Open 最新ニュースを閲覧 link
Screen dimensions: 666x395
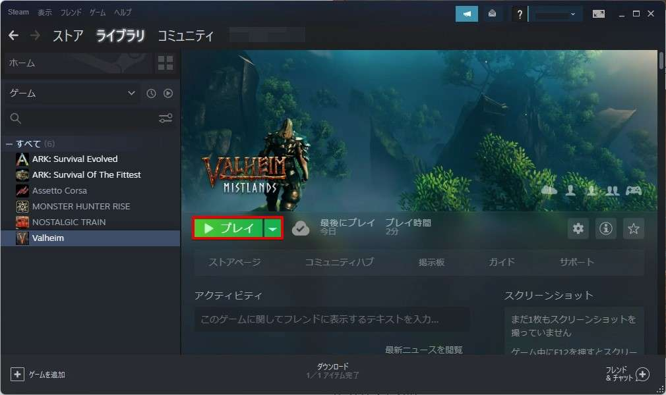tap(423, 350)
